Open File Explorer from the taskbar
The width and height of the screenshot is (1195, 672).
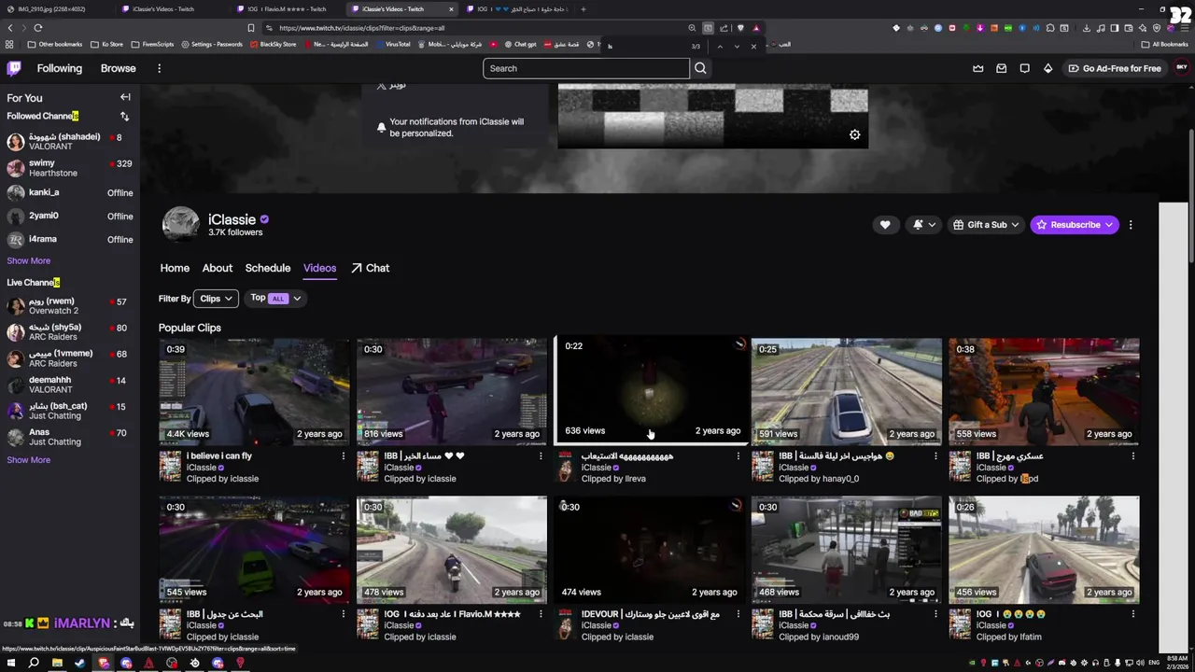[57, 664]
